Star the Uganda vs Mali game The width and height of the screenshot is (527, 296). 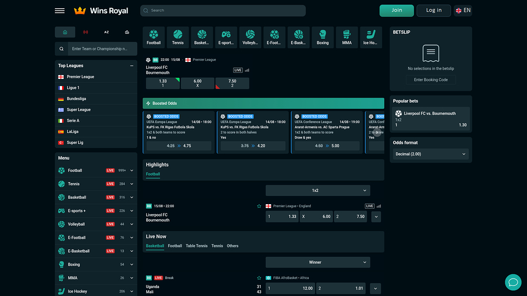tap(259, 278)
